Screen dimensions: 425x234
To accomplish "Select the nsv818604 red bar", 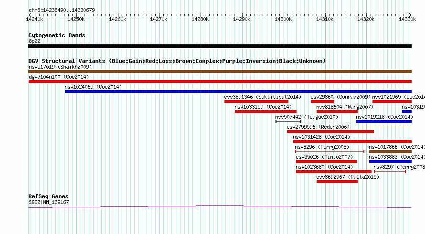I will (337, 112).
